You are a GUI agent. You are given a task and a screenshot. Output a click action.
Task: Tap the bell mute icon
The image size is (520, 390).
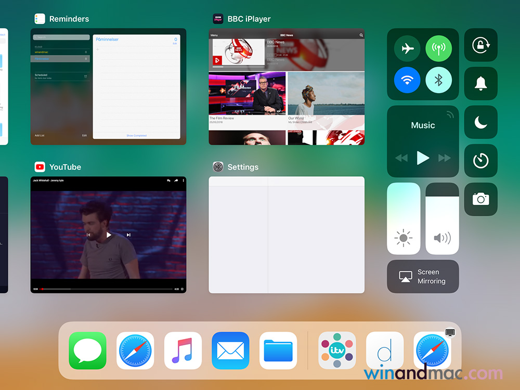(480, 83)
